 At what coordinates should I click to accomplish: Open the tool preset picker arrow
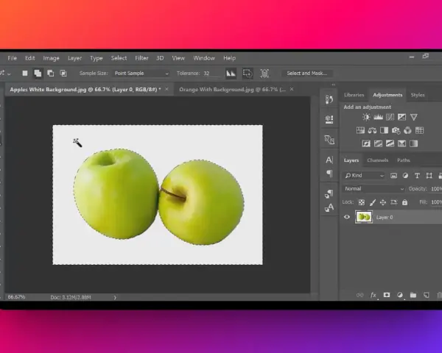click(9, 74)
